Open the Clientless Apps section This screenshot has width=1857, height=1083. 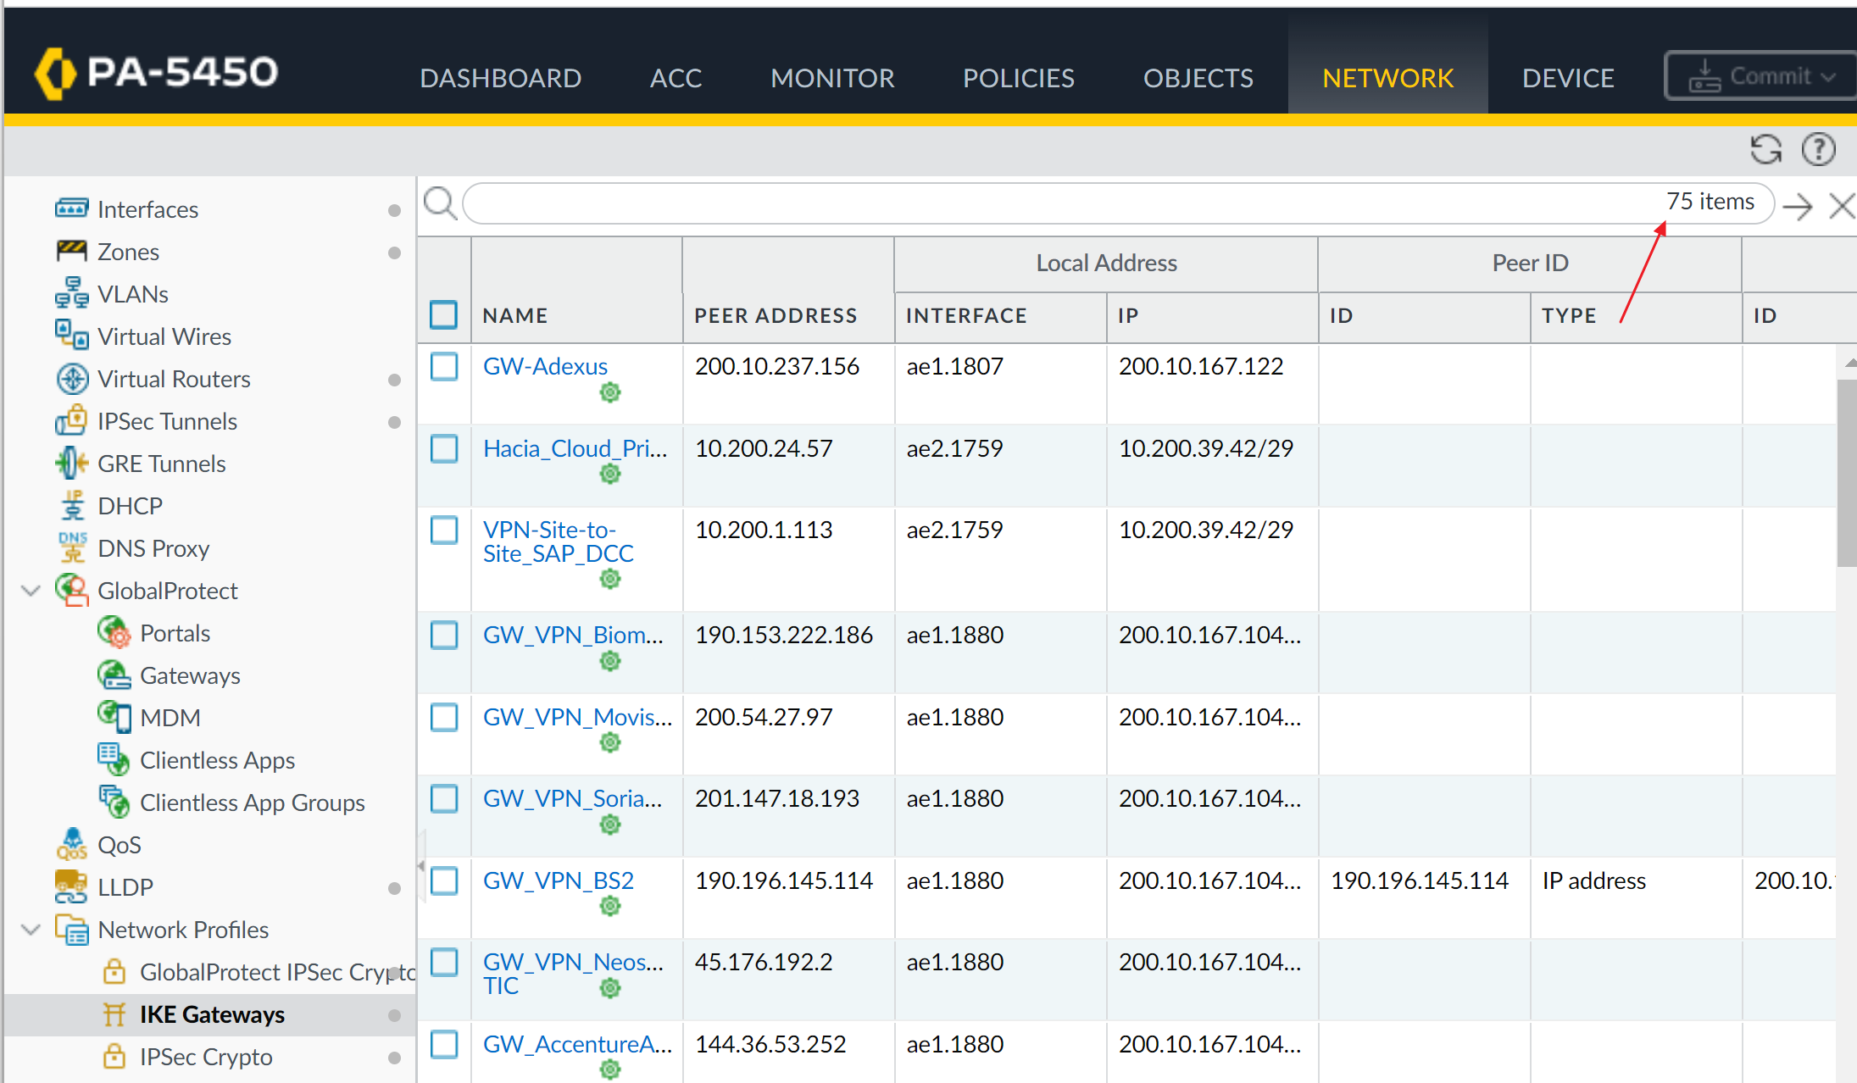point(217,760)
